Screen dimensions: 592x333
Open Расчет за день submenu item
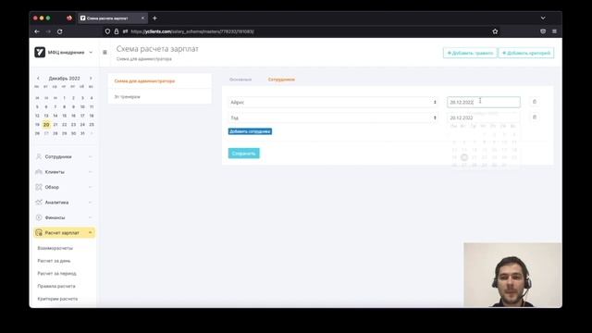[54, 261]
